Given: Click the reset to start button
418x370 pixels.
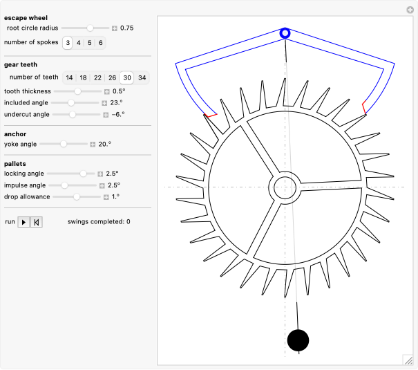Looking at the screenshot, I should 37,222.
